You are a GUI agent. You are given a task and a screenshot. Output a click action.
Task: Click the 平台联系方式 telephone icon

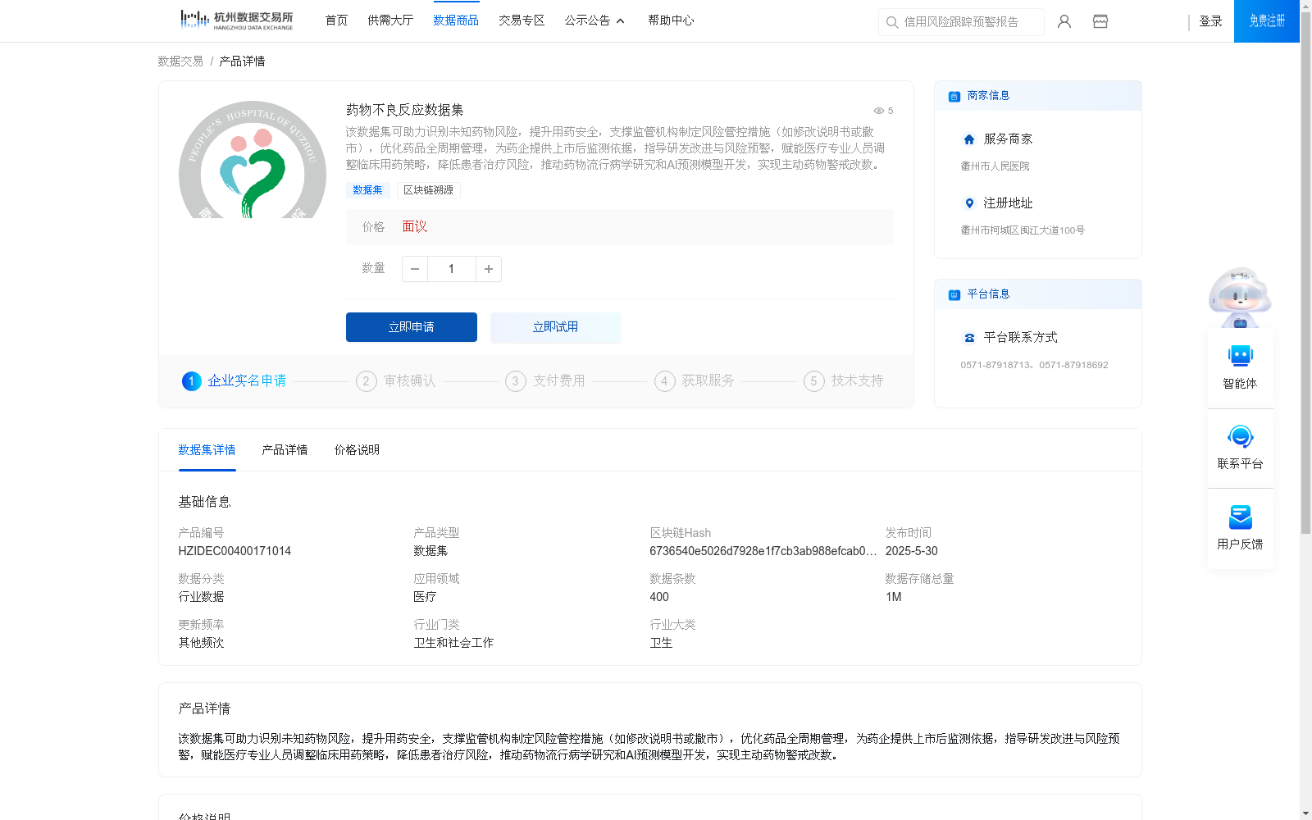[x=969, y=338]
